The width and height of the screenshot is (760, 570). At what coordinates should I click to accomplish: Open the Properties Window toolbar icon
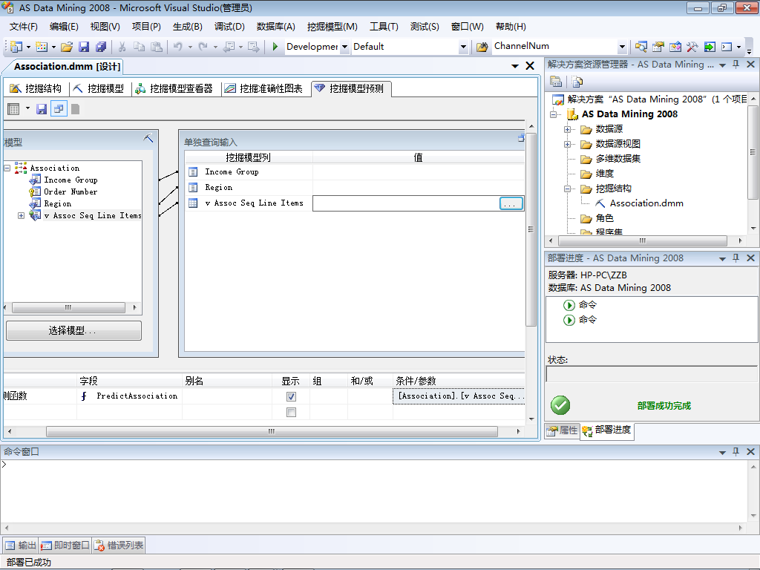(658, 47)
